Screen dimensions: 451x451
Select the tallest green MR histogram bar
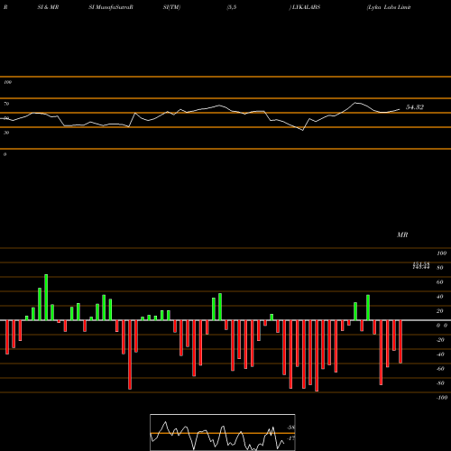46,297
